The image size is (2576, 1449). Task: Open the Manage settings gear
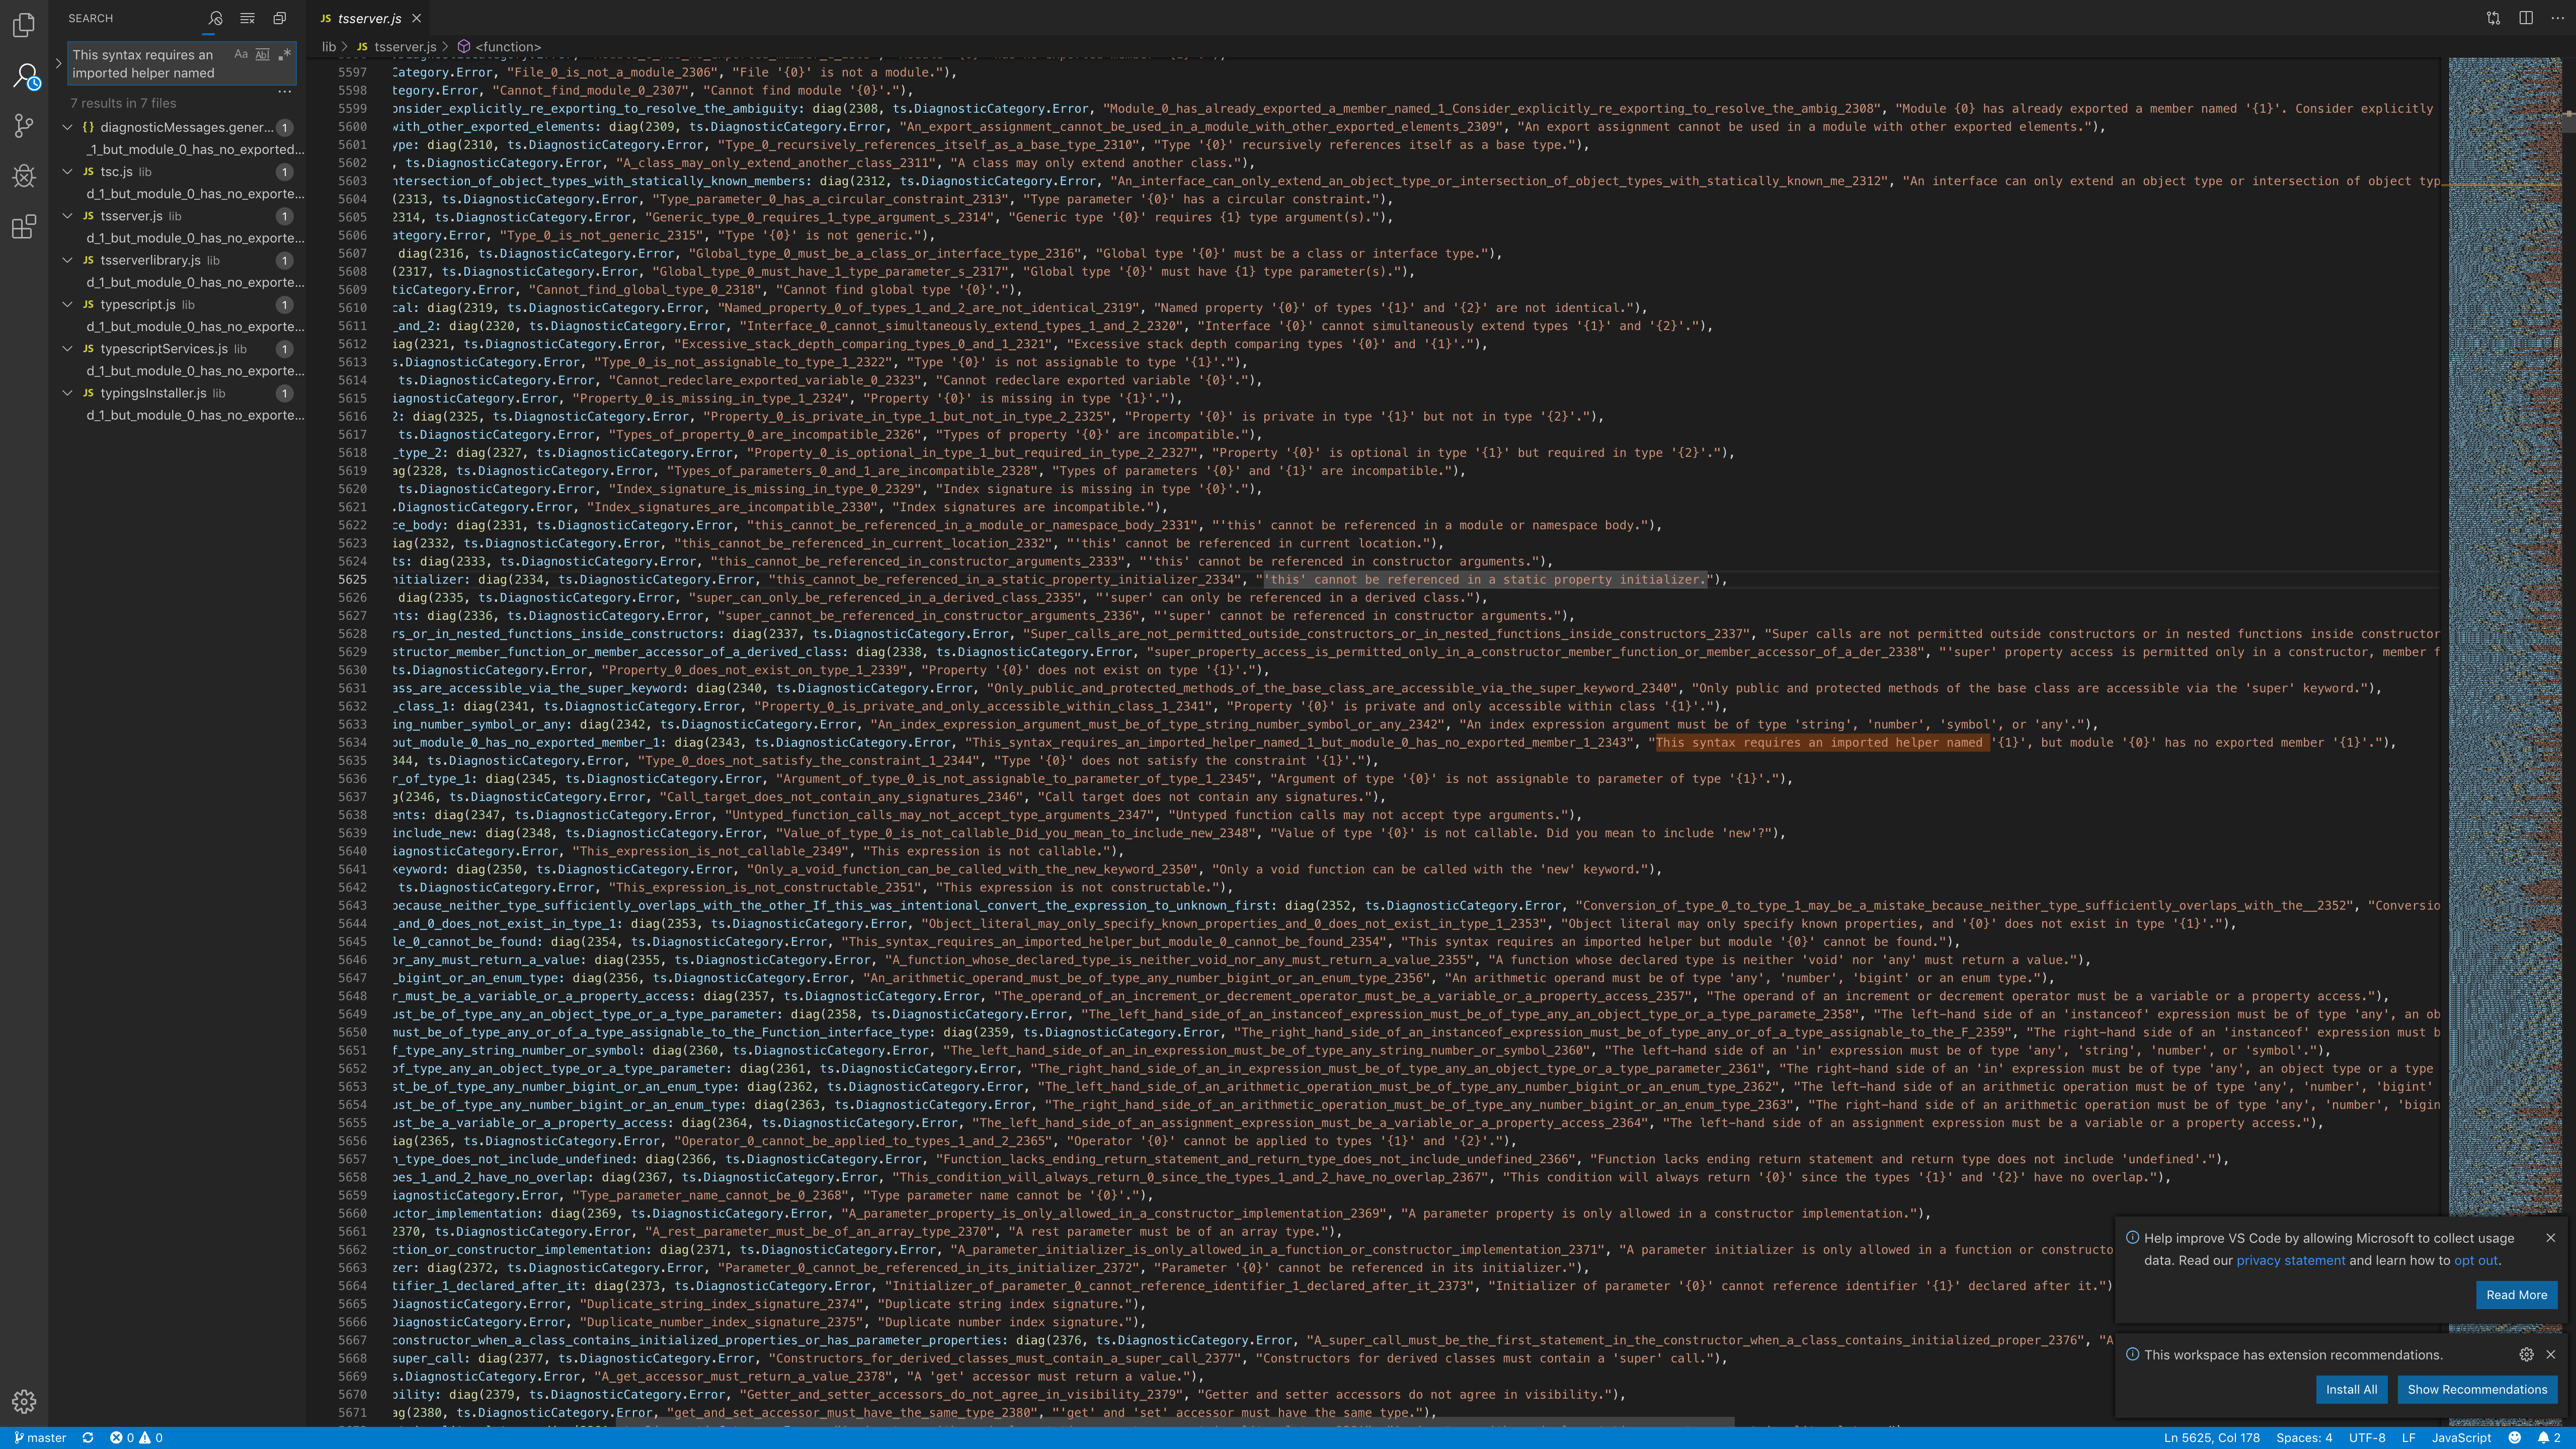[x=23, y=1401]
